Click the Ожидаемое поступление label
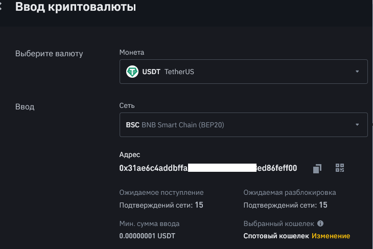Screen dimensions: 373x249 (x=161, y=192)
